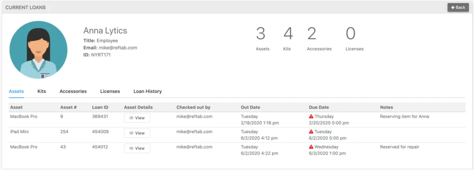Select the Licenses tab
Screen dimensions: 474x170
click(110, 92)
